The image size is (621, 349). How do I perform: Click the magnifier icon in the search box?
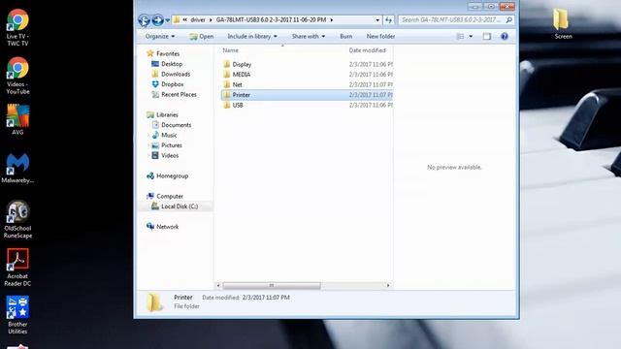pos(509,19)
